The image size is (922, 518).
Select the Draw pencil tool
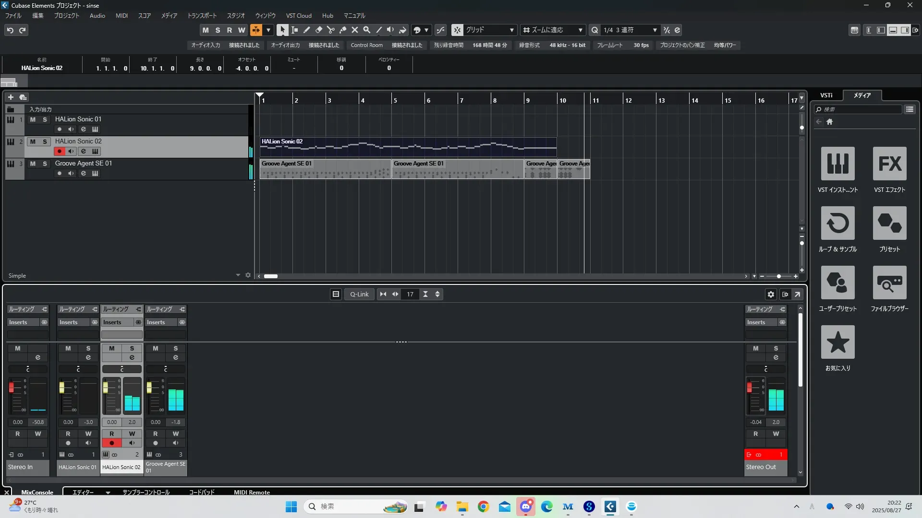point(307,30)
